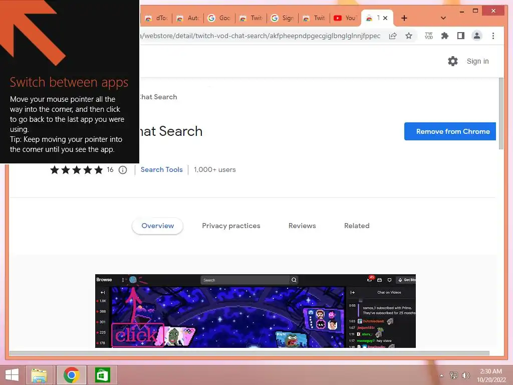
Task: Click the page vertical scrollbar thumb
Action: click(x=500, y=114)
